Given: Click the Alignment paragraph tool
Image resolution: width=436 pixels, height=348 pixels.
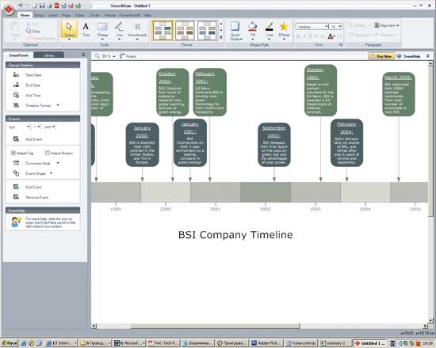Looking at the screenshot, I should (386, 25).
